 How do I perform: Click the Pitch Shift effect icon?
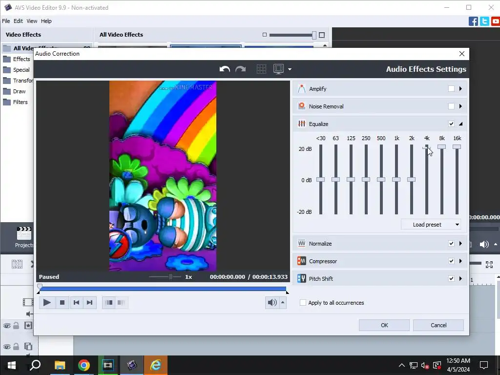click(301, 278)
